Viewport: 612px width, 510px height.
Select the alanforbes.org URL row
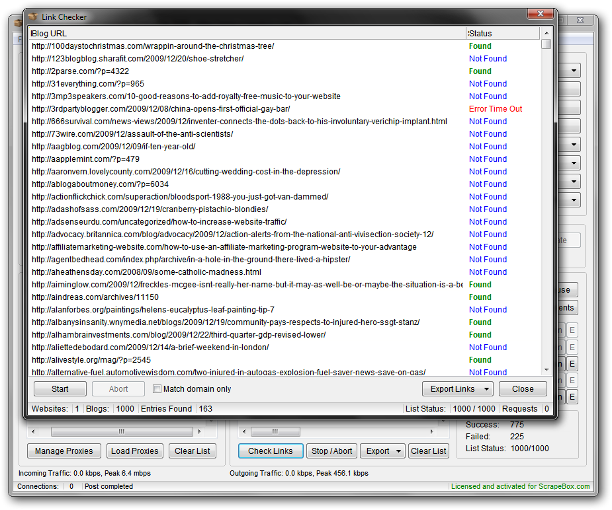pos(284,309)
